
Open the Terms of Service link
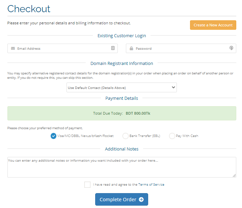151,184
